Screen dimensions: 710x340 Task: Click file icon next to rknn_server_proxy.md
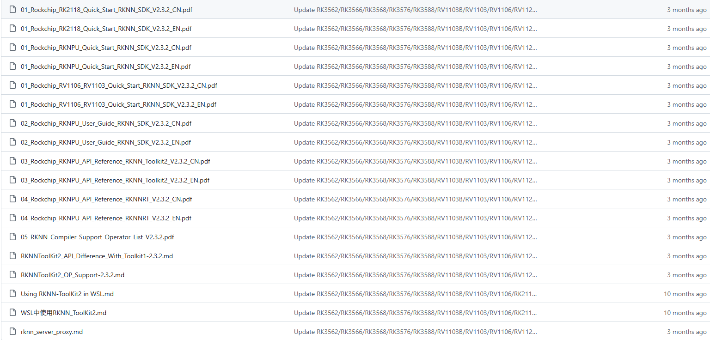12,332
